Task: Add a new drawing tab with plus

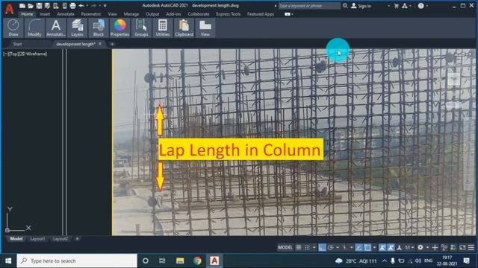Action: 112,44
